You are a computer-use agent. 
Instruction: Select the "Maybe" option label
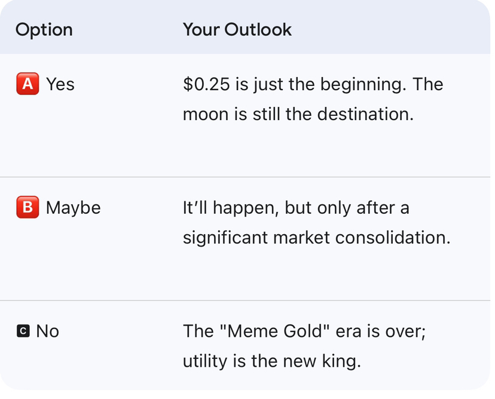tap(73, 208)
